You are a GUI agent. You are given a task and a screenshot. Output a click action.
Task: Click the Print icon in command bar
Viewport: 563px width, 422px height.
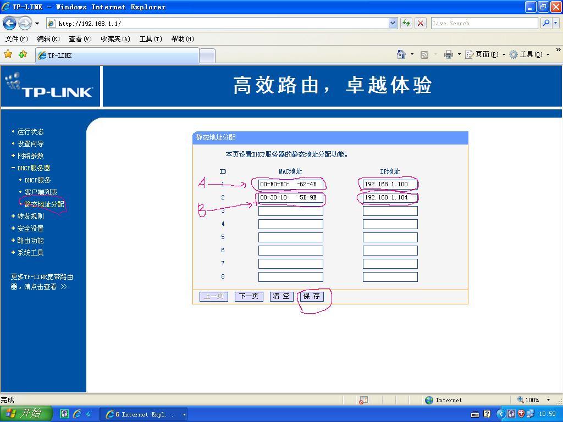tap(449, 54)
